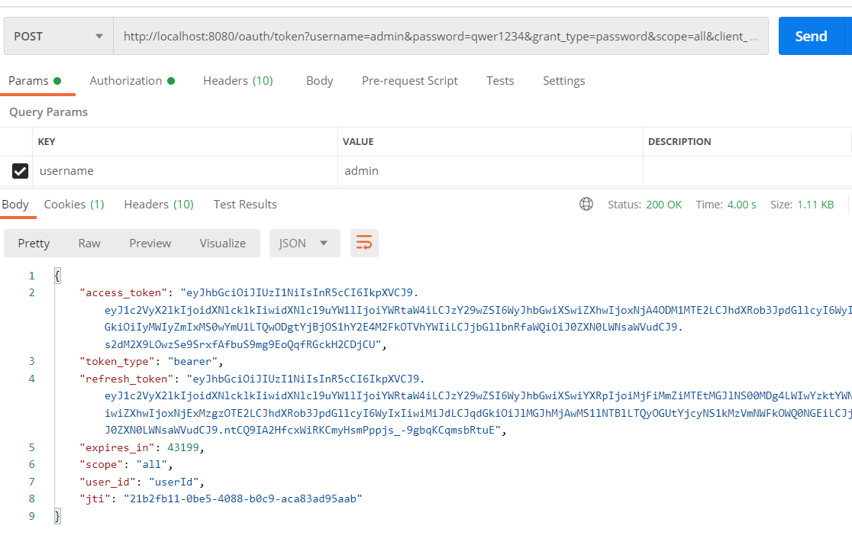This screenshot has width=852, height=542.
Task: Click the request URL field
Action: point(441,37)
